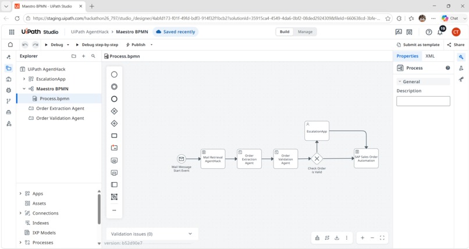This screenshot has width=469, height=249.
Task: Open the Debug dropdown arrow
Action: [x=68, y=45]
